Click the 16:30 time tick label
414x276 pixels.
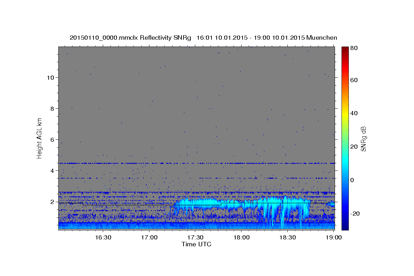[103, 237]
